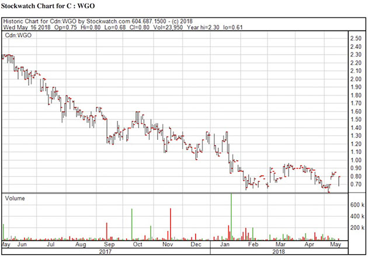Screen dimensions: 368x257
Task: Click the 1.00 price axis label
Action: (355, 160)
